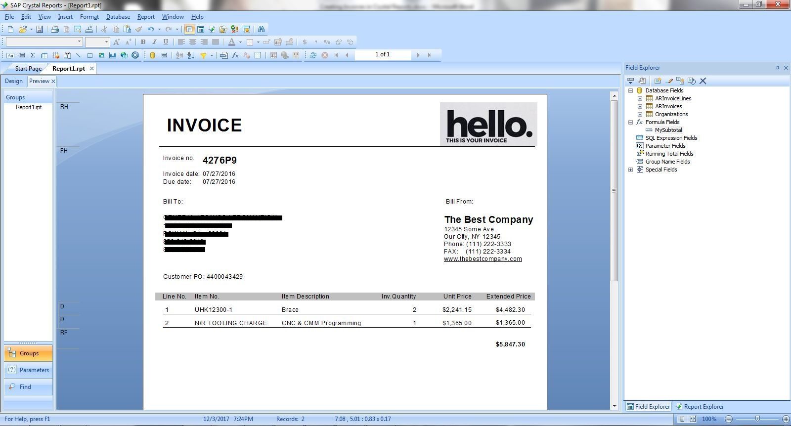Select the MySubtotal formula field

[x=668, y=130]
